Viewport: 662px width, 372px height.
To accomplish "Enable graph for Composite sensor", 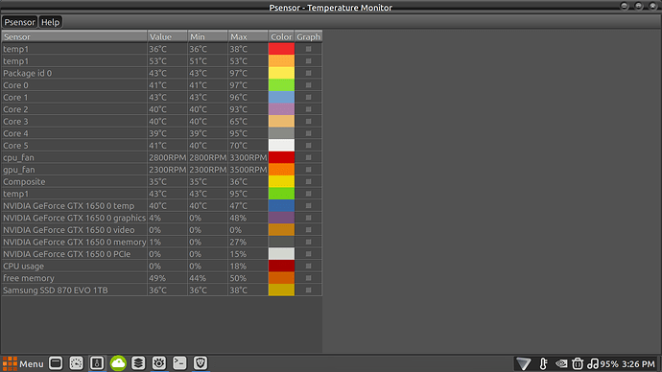I will [x=309, y=182].
